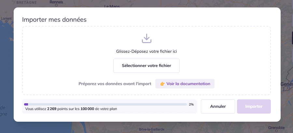Click the Lorient city marker on map
The height and width of the screenshot is (133, 293).
pyautogui.click(x=6, y=21)
